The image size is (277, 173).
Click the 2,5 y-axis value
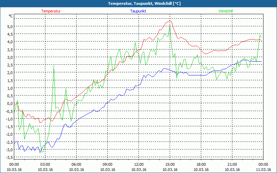click(10, 65)
